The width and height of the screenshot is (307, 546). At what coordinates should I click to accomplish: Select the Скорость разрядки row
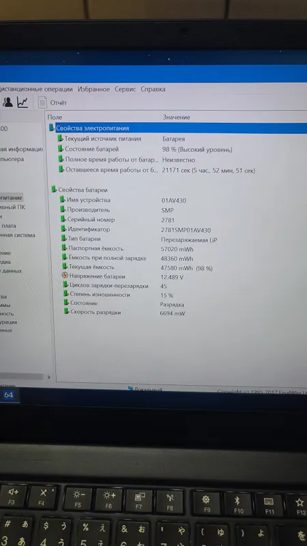[x=181, y=313]
